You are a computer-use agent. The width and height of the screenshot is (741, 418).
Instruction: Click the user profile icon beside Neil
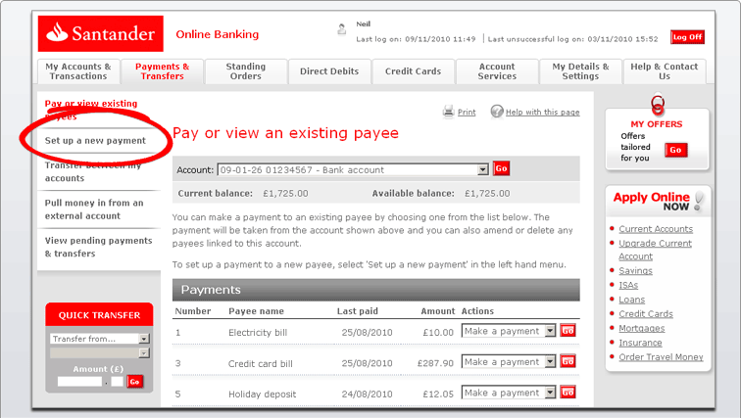click(x=342, y=29)
